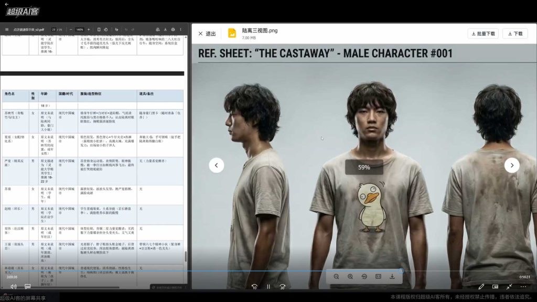The width and height of the screenshot is (537, 302).
Task: Rewind the video by 10 seconds
Action: point(254,287)
